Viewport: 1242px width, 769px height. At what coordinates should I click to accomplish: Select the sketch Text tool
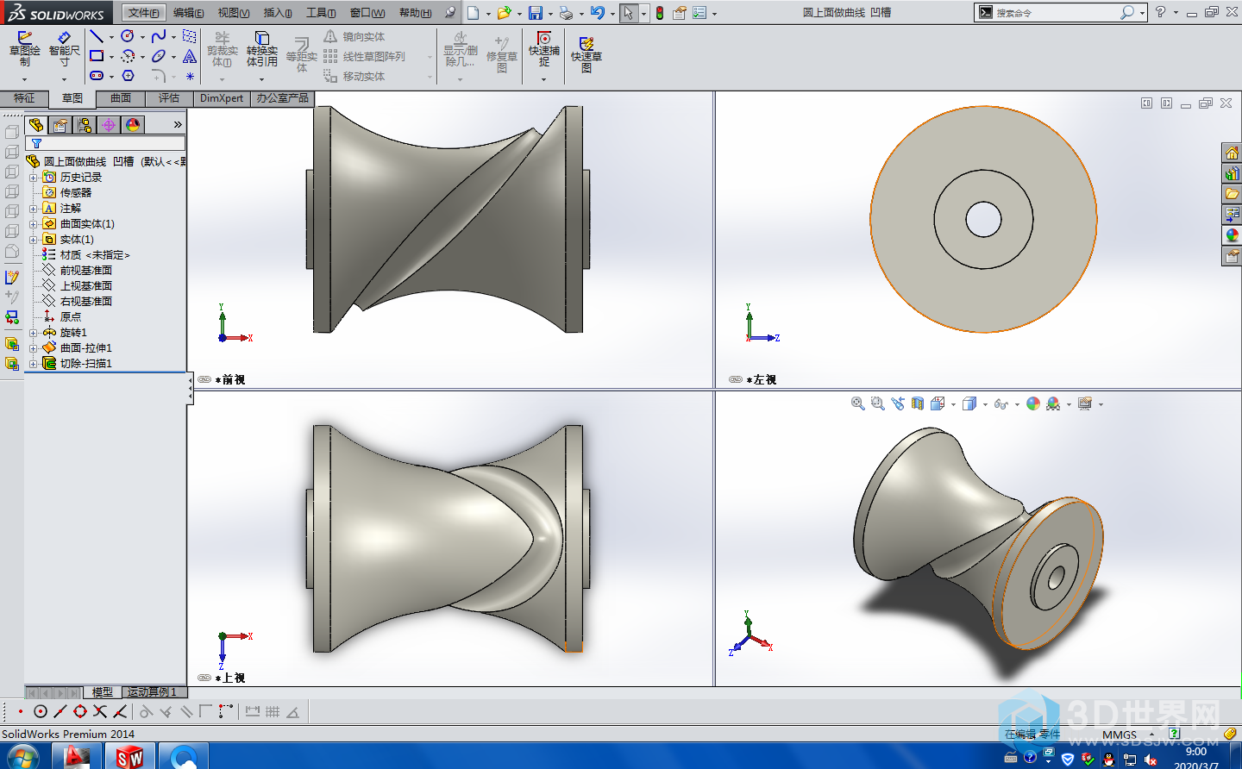click(x=190, y=56)
